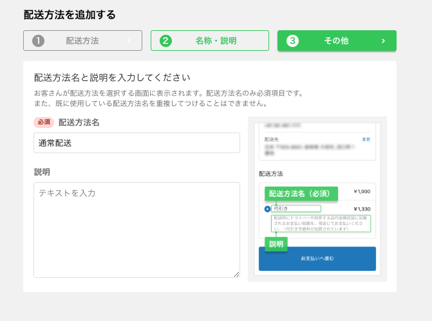Focus the 配送方法名 input containing 通常配送
The image size is (432, 321).
pos(136,143)
